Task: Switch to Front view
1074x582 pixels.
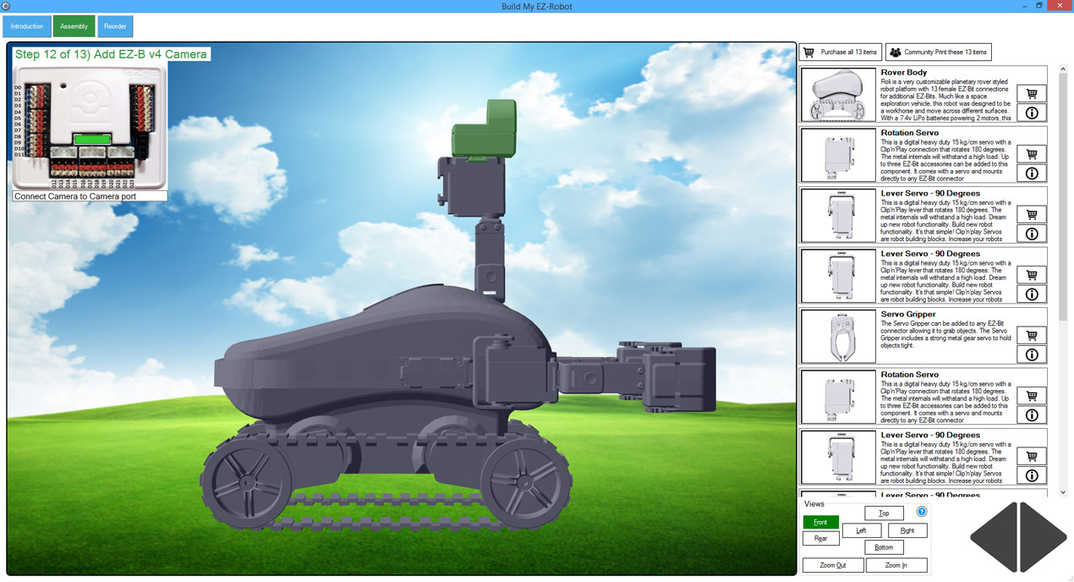Action: point(820,523)
